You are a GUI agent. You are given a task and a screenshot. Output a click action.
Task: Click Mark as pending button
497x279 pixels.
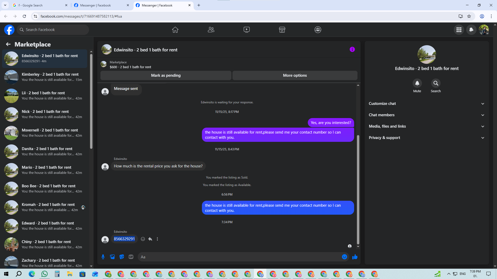[x=166, y=75]
